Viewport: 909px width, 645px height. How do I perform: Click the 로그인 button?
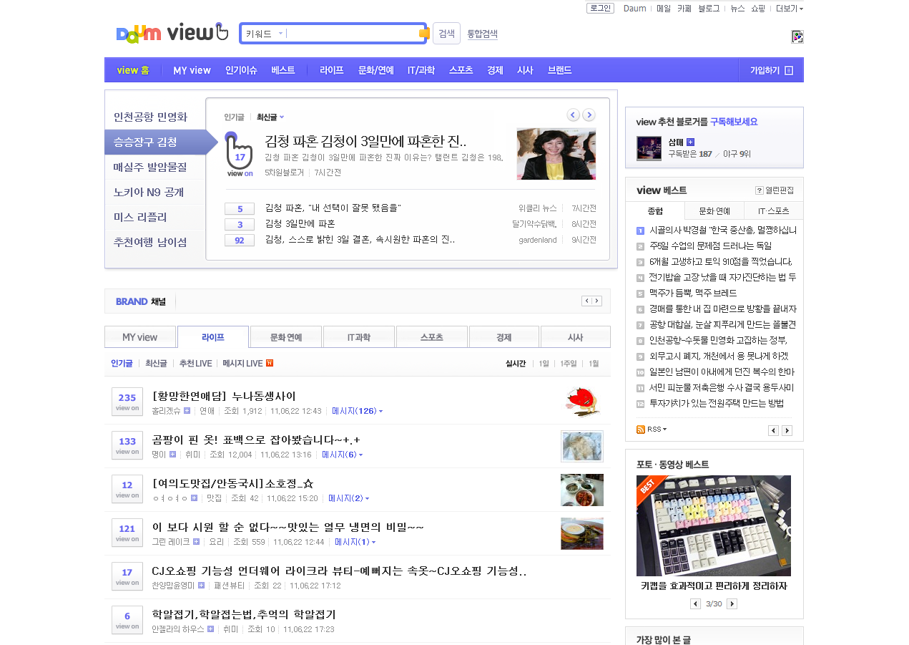click(600, 9)
